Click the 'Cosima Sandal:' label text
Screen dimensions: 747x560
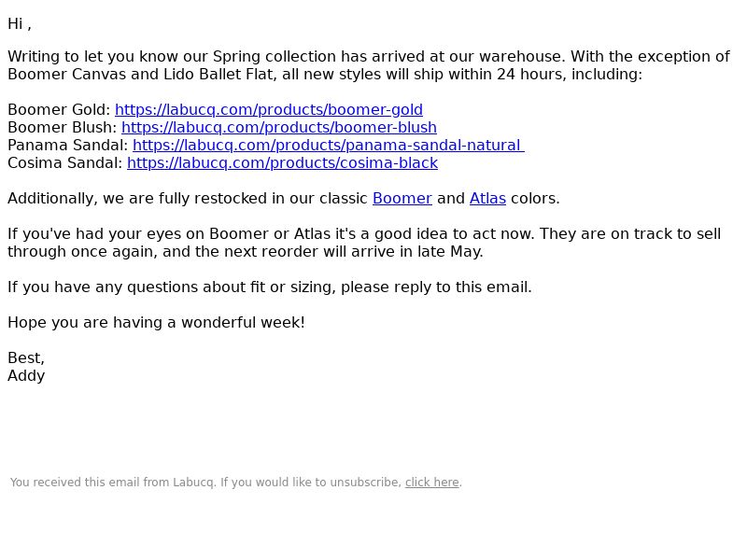[x=65, y=162]
